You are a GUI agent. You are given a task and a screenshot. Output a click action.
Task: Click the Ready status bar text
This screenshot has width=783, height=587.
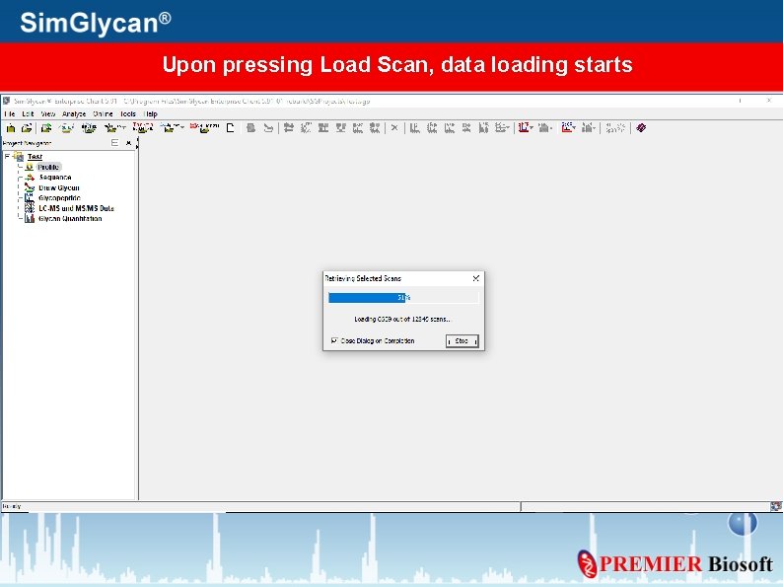(x=12, y=506)
